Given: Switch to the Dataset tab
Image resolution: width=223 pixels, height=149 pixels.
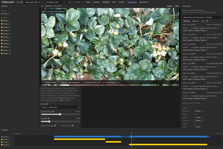Looking at the screenshot, I should [x=121, y=2].
